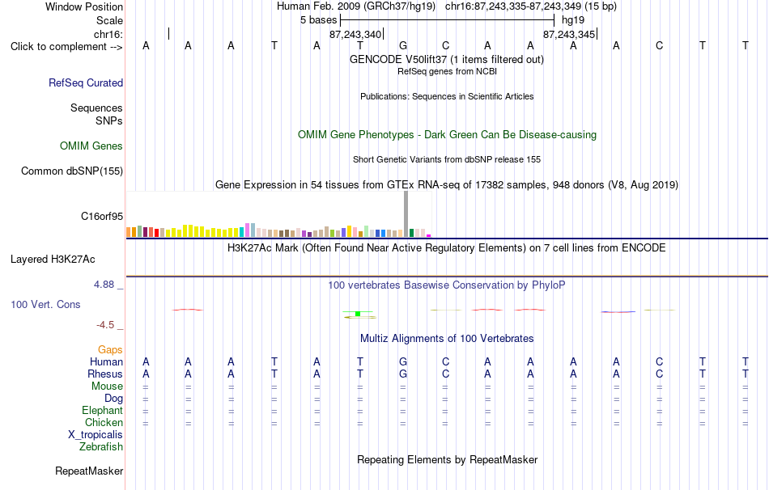Click the 87,243,345 coordinate marker
Screen dimensions: 769x490
569,34
